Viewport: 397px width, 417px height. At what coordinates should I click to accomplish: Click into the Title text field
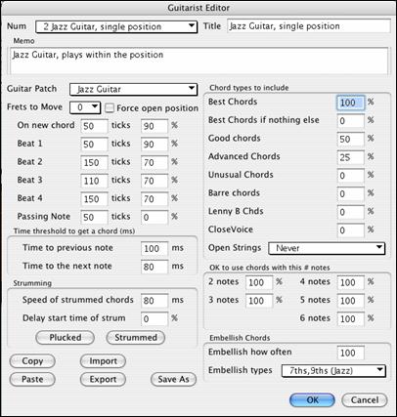(x=309, y=26)
